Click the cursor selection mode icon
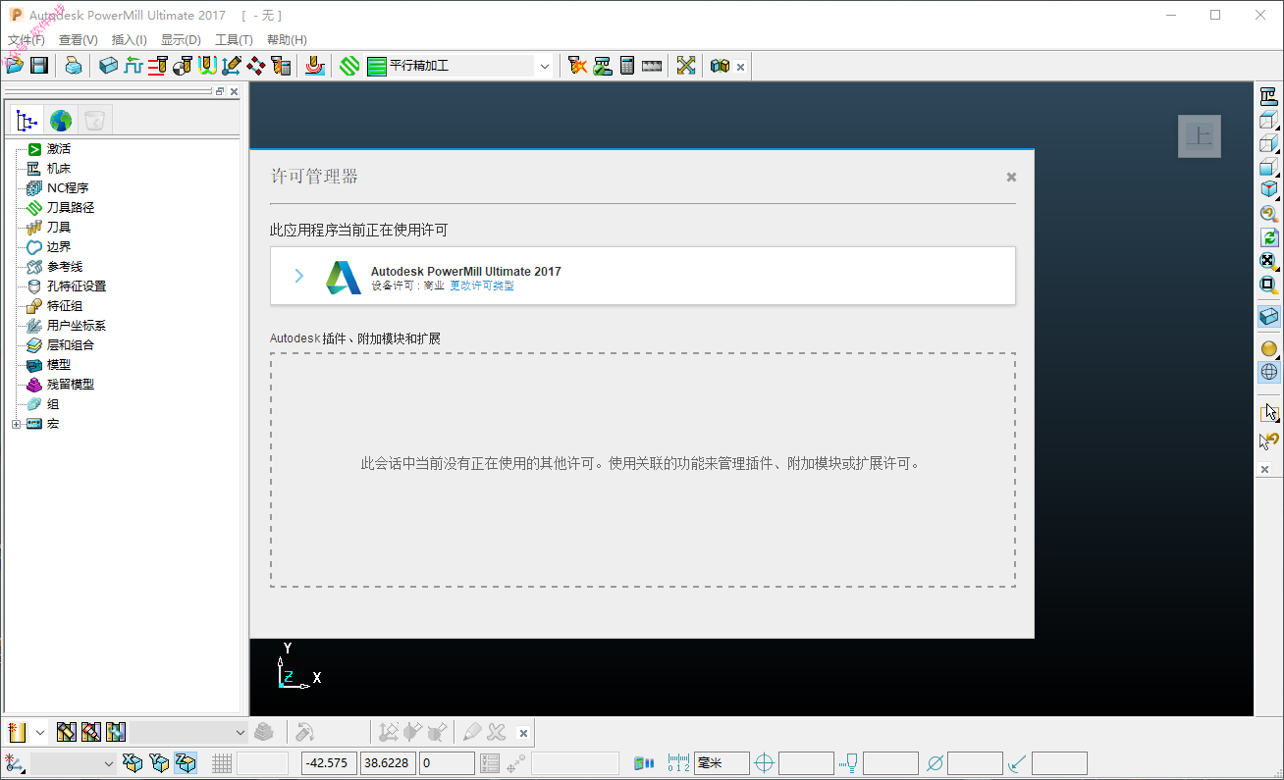Viewport: 1284px width, 780px height. point(1268,412)
